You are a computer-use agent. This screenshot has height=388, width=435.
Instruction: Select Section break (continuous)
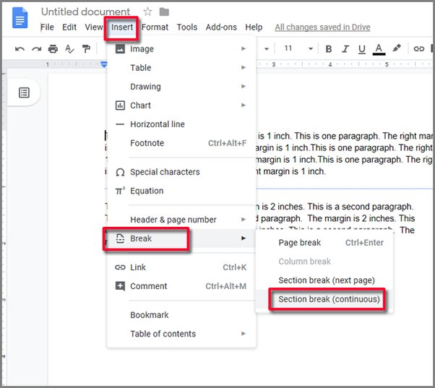point(324,299)
